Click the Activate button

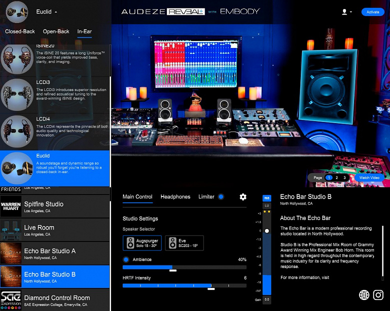click(x=373, y=12)
